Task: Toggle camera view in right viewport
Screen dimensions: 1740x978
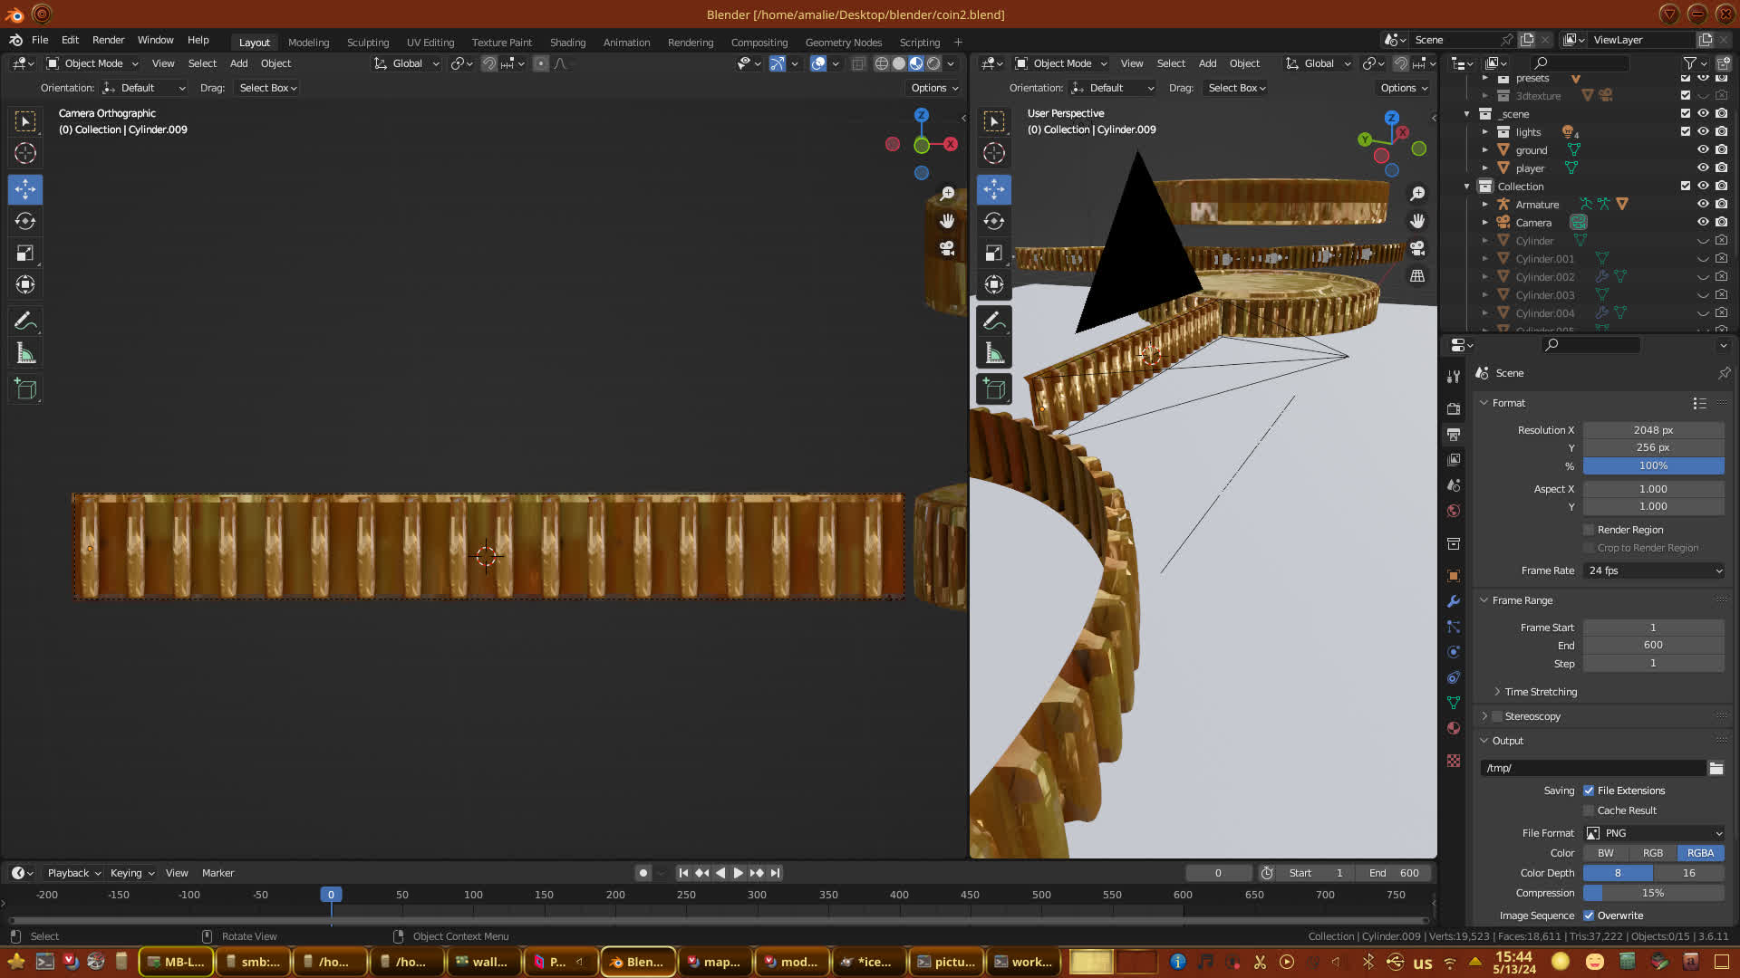Action: 1417,248
